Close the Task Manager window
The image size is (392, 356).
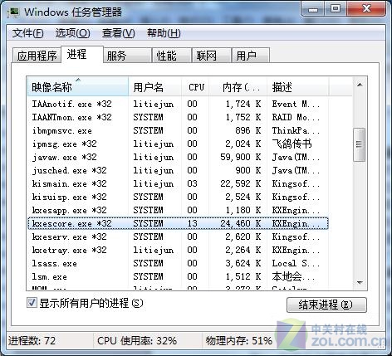tap(366, 9)
